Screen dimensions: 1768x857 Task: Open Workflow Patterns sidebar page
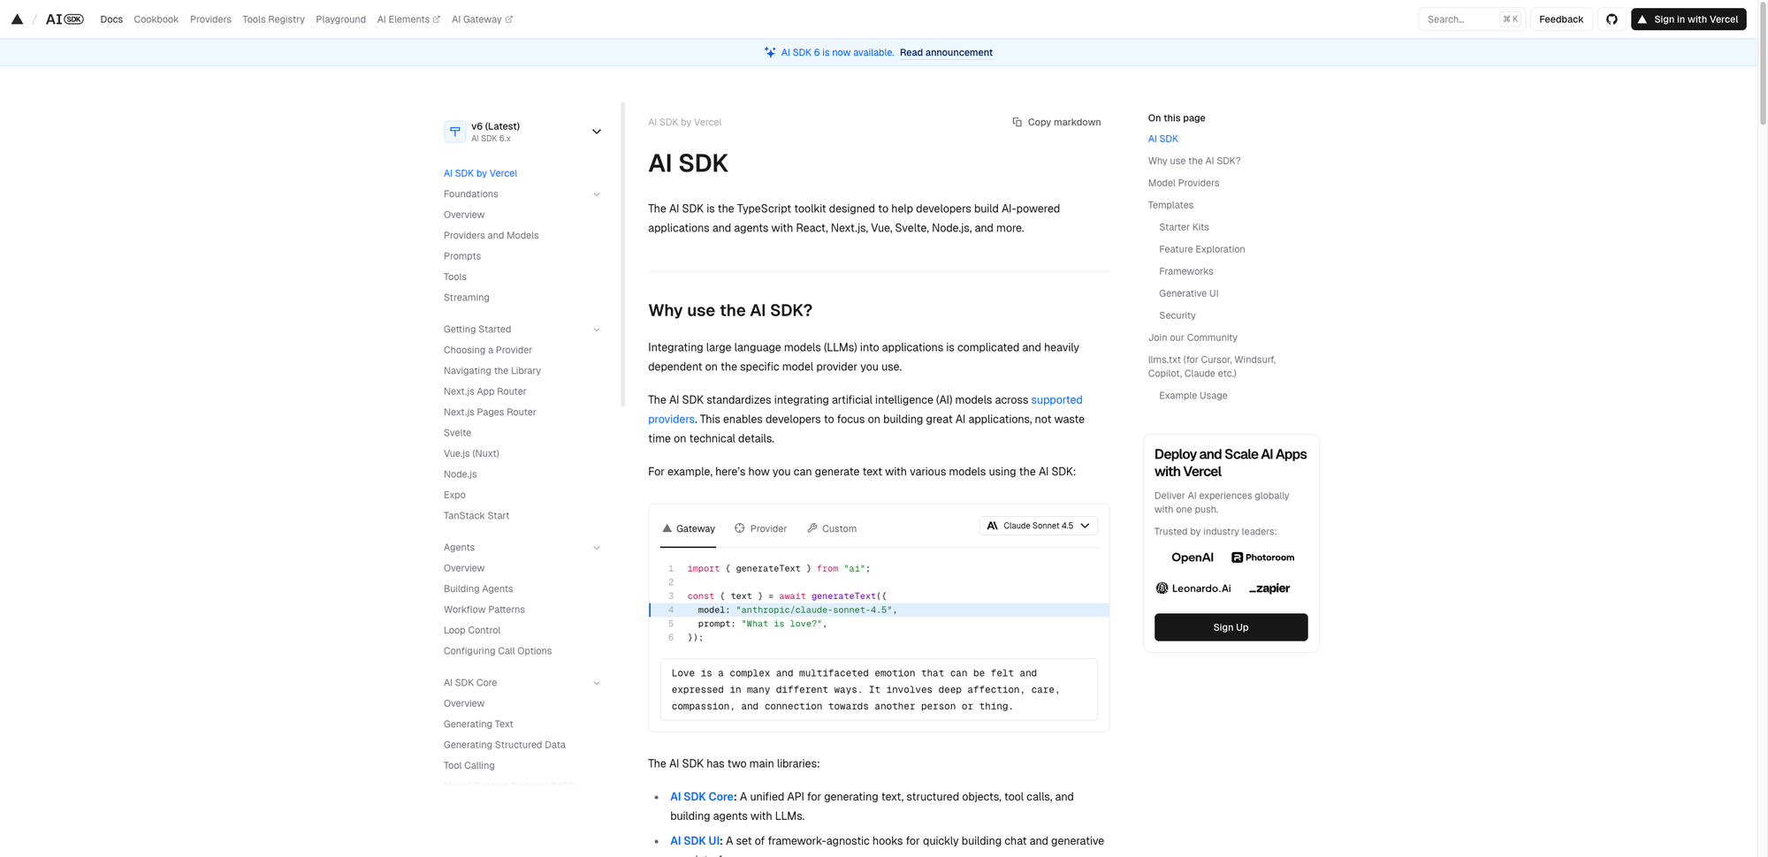484,610
